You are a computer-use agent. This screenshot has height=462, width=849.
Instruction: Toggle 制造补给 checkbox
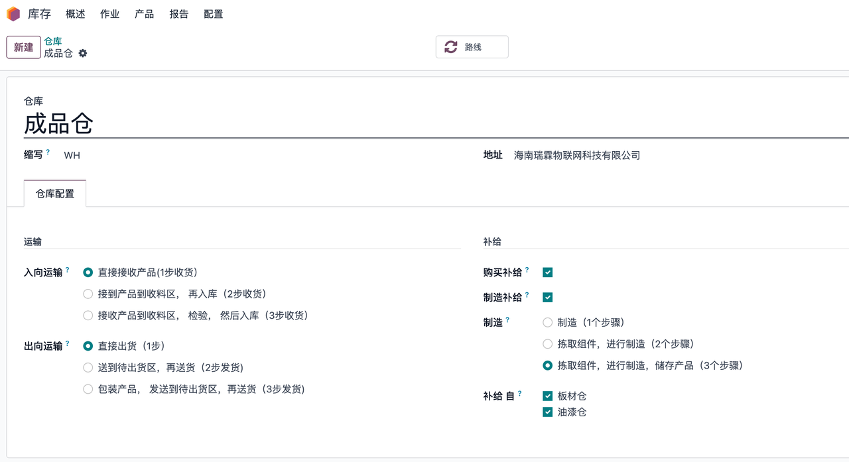548,298
